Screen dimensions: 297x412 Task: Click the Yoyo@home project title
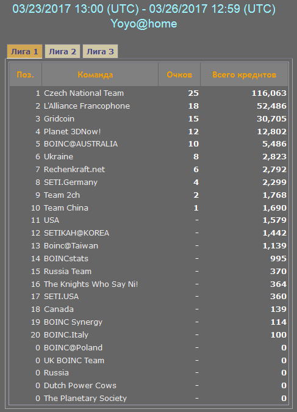144,24
